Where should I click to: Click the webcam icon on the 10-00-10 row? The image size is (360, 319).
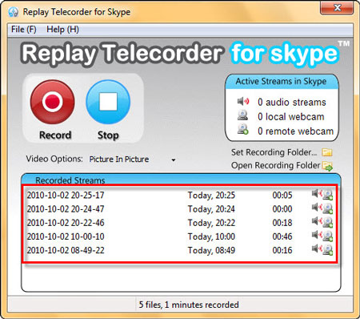pyautogui.click(x=328, y=236)
